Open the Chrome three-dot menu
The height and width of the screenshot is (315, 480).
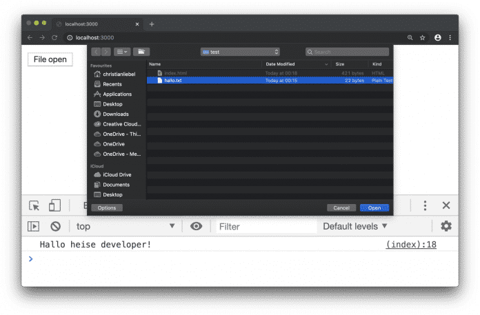pos(450,38)
